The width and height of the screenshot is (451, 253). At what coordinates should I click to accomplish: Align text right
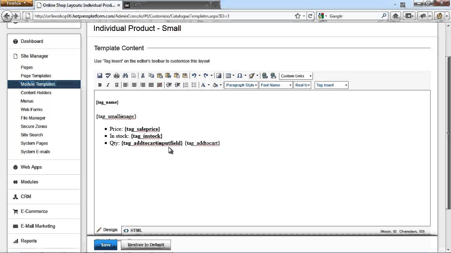(142, 85)
